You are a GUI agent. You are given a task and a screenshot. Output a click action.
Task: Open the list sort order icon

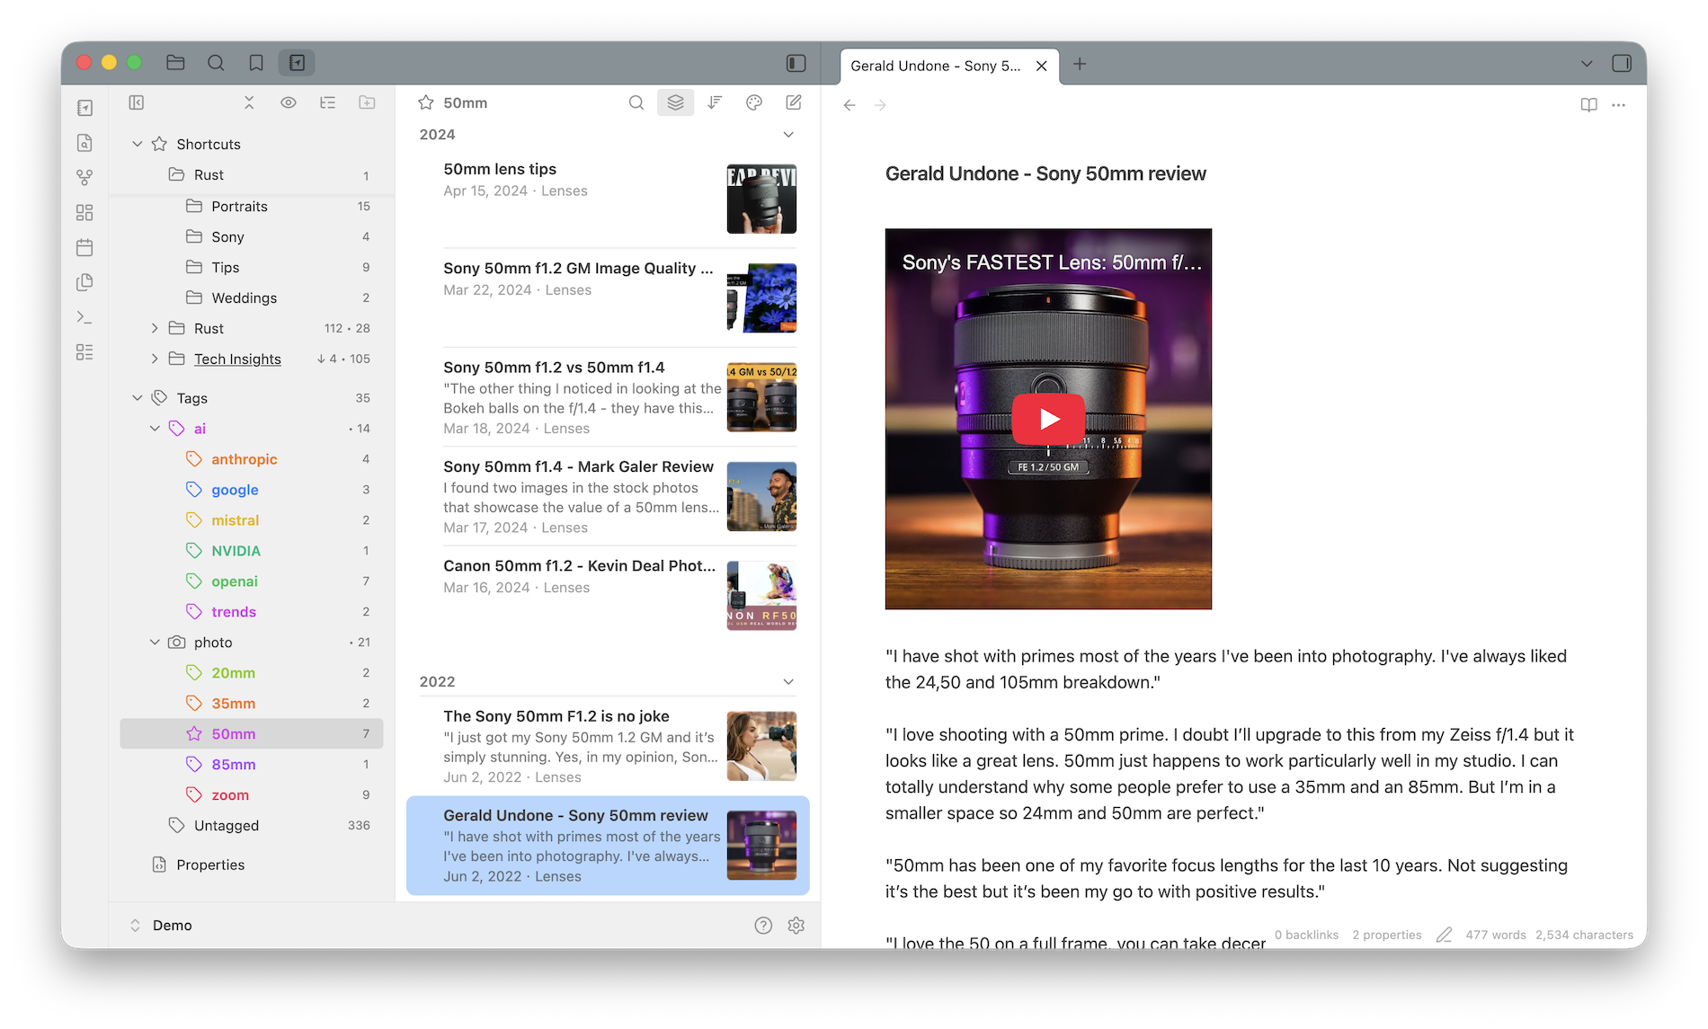[715, 102]
